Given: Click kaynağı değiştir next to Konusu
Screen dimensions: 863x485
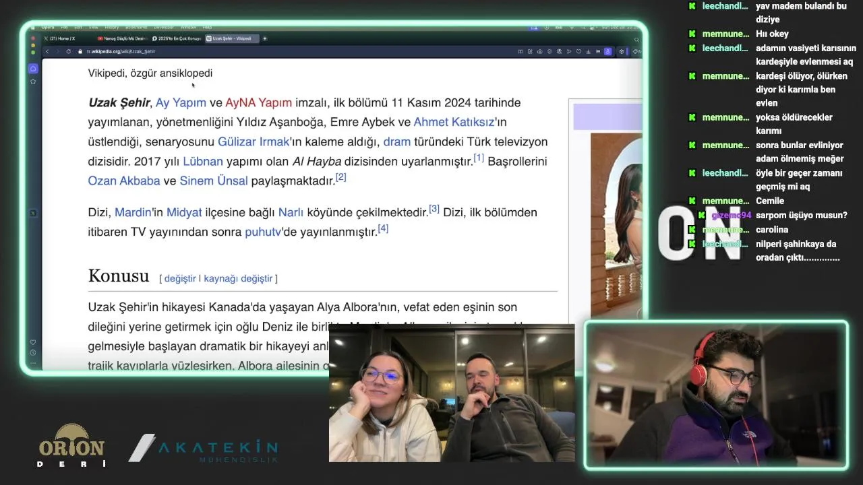Looking at the screenshot, I should [x=238, y=279].
